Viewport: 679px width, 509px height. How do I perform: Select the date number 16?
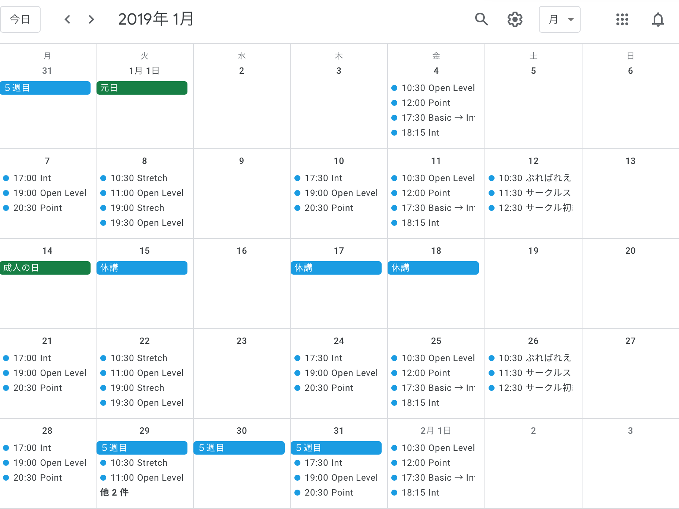pos(241,251)
